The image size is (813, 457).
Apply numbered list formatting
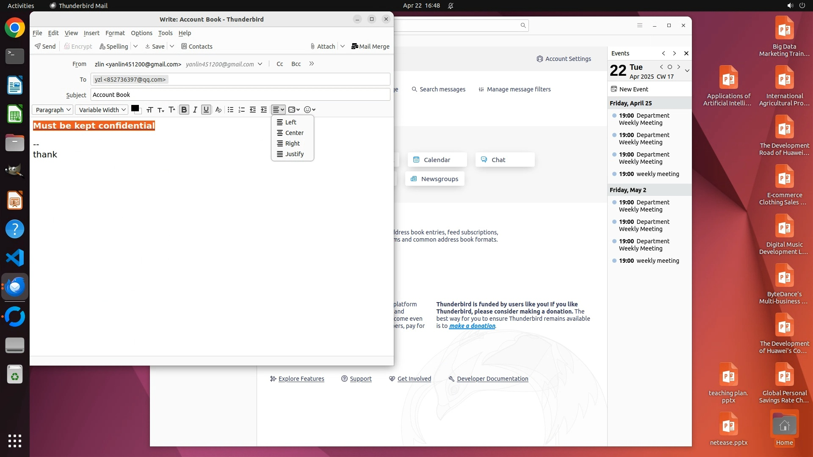tap(241, 110)
